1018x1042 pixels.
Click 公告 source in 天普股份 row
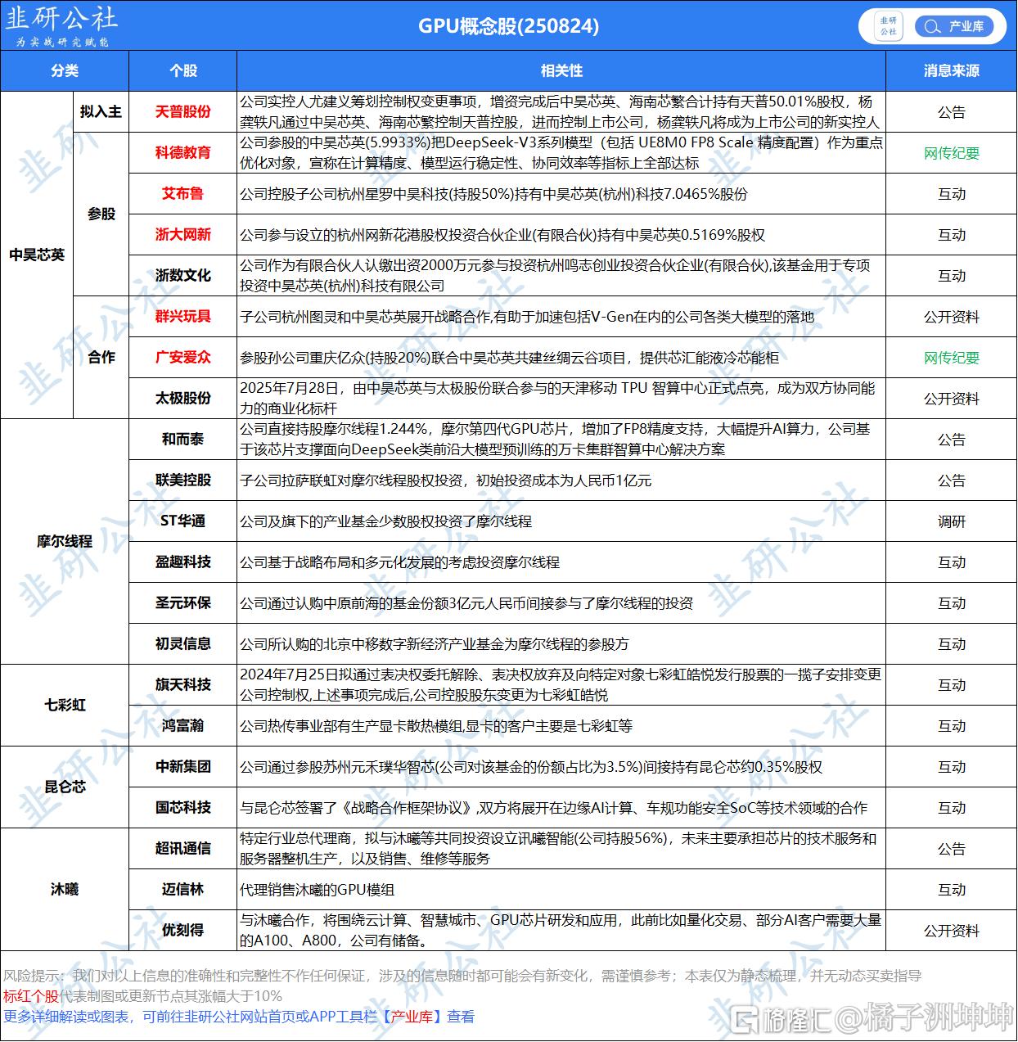click(952, 112)
